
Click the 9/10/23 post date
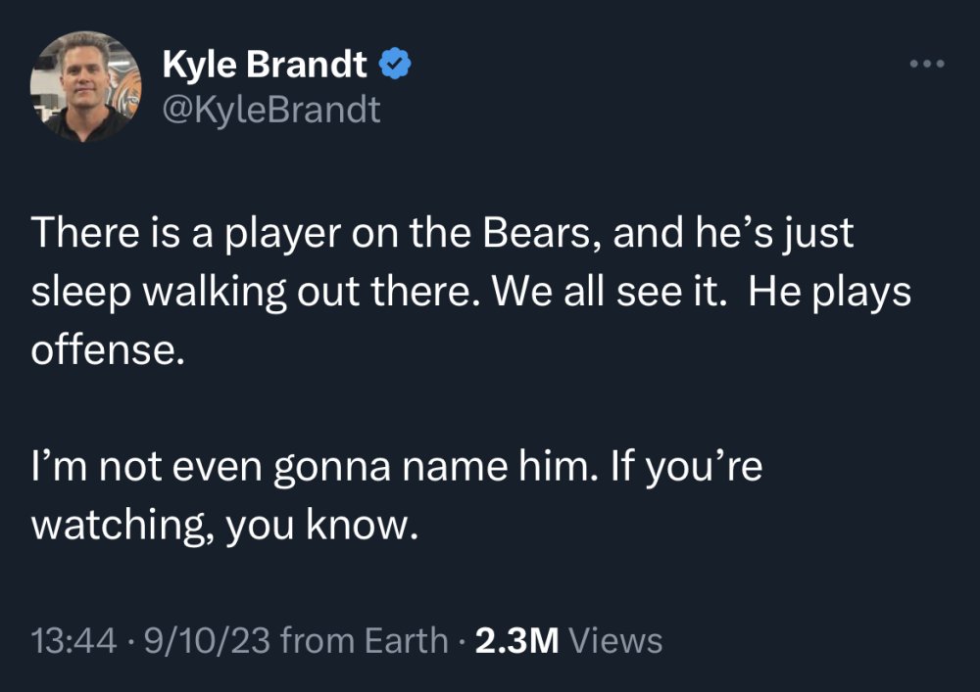point(207,641)
